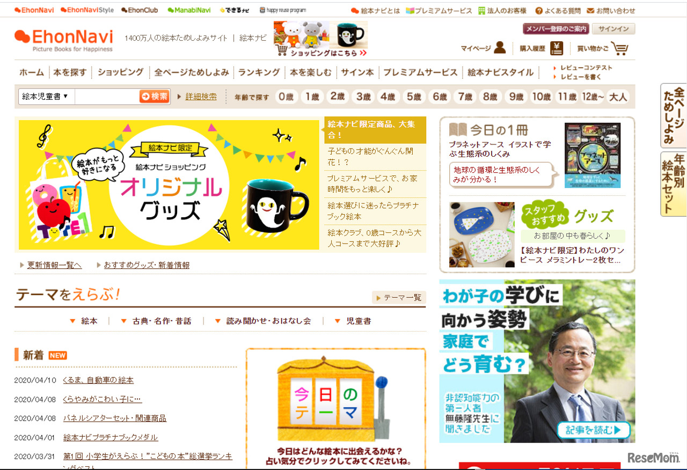687x470 pixels.
Task: Open おすすめグッズ・新着情報 link
Action: [x=147, y=265]
